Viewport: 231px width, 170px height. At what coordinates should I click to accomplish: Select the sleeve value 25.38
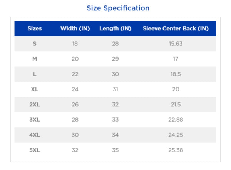coord(176,150)
